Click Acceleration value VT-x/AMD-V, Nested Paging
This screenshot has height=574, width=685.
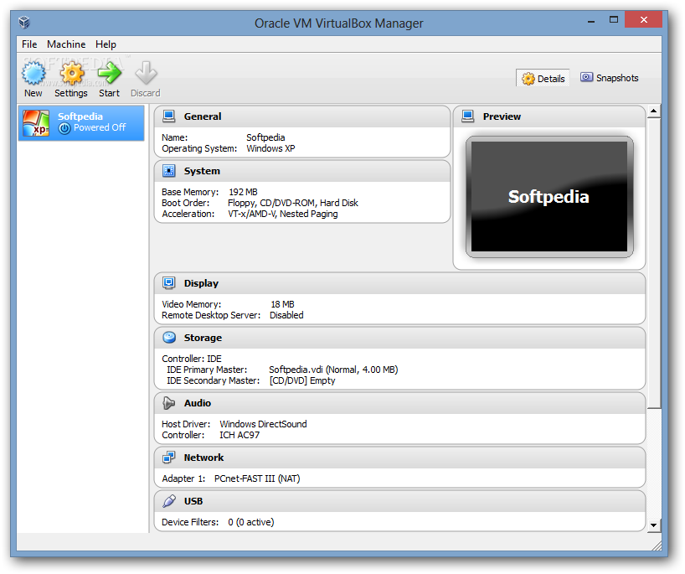tap(283, 214)
